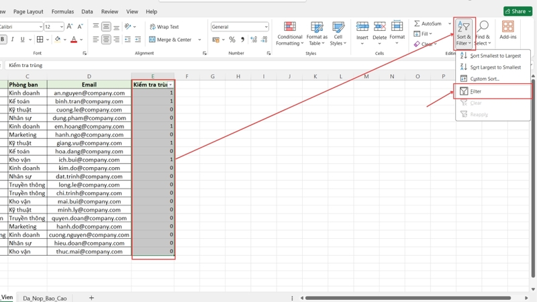
Task: Open the View tab
Action: [132, 11]
